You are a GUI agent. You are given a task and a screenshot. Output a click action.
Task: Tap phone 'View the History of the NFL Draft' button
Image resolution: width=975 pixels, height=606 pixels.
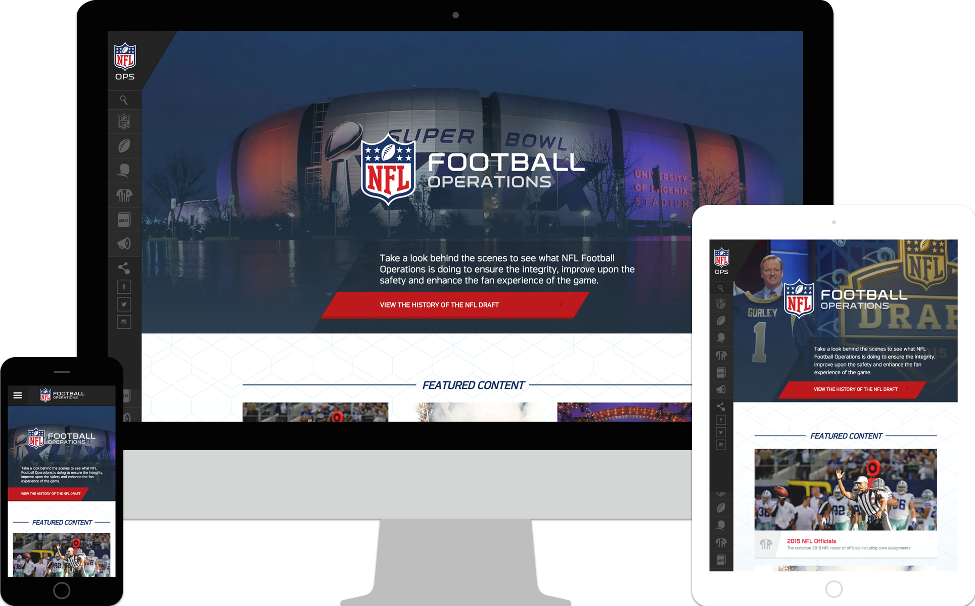49,494
